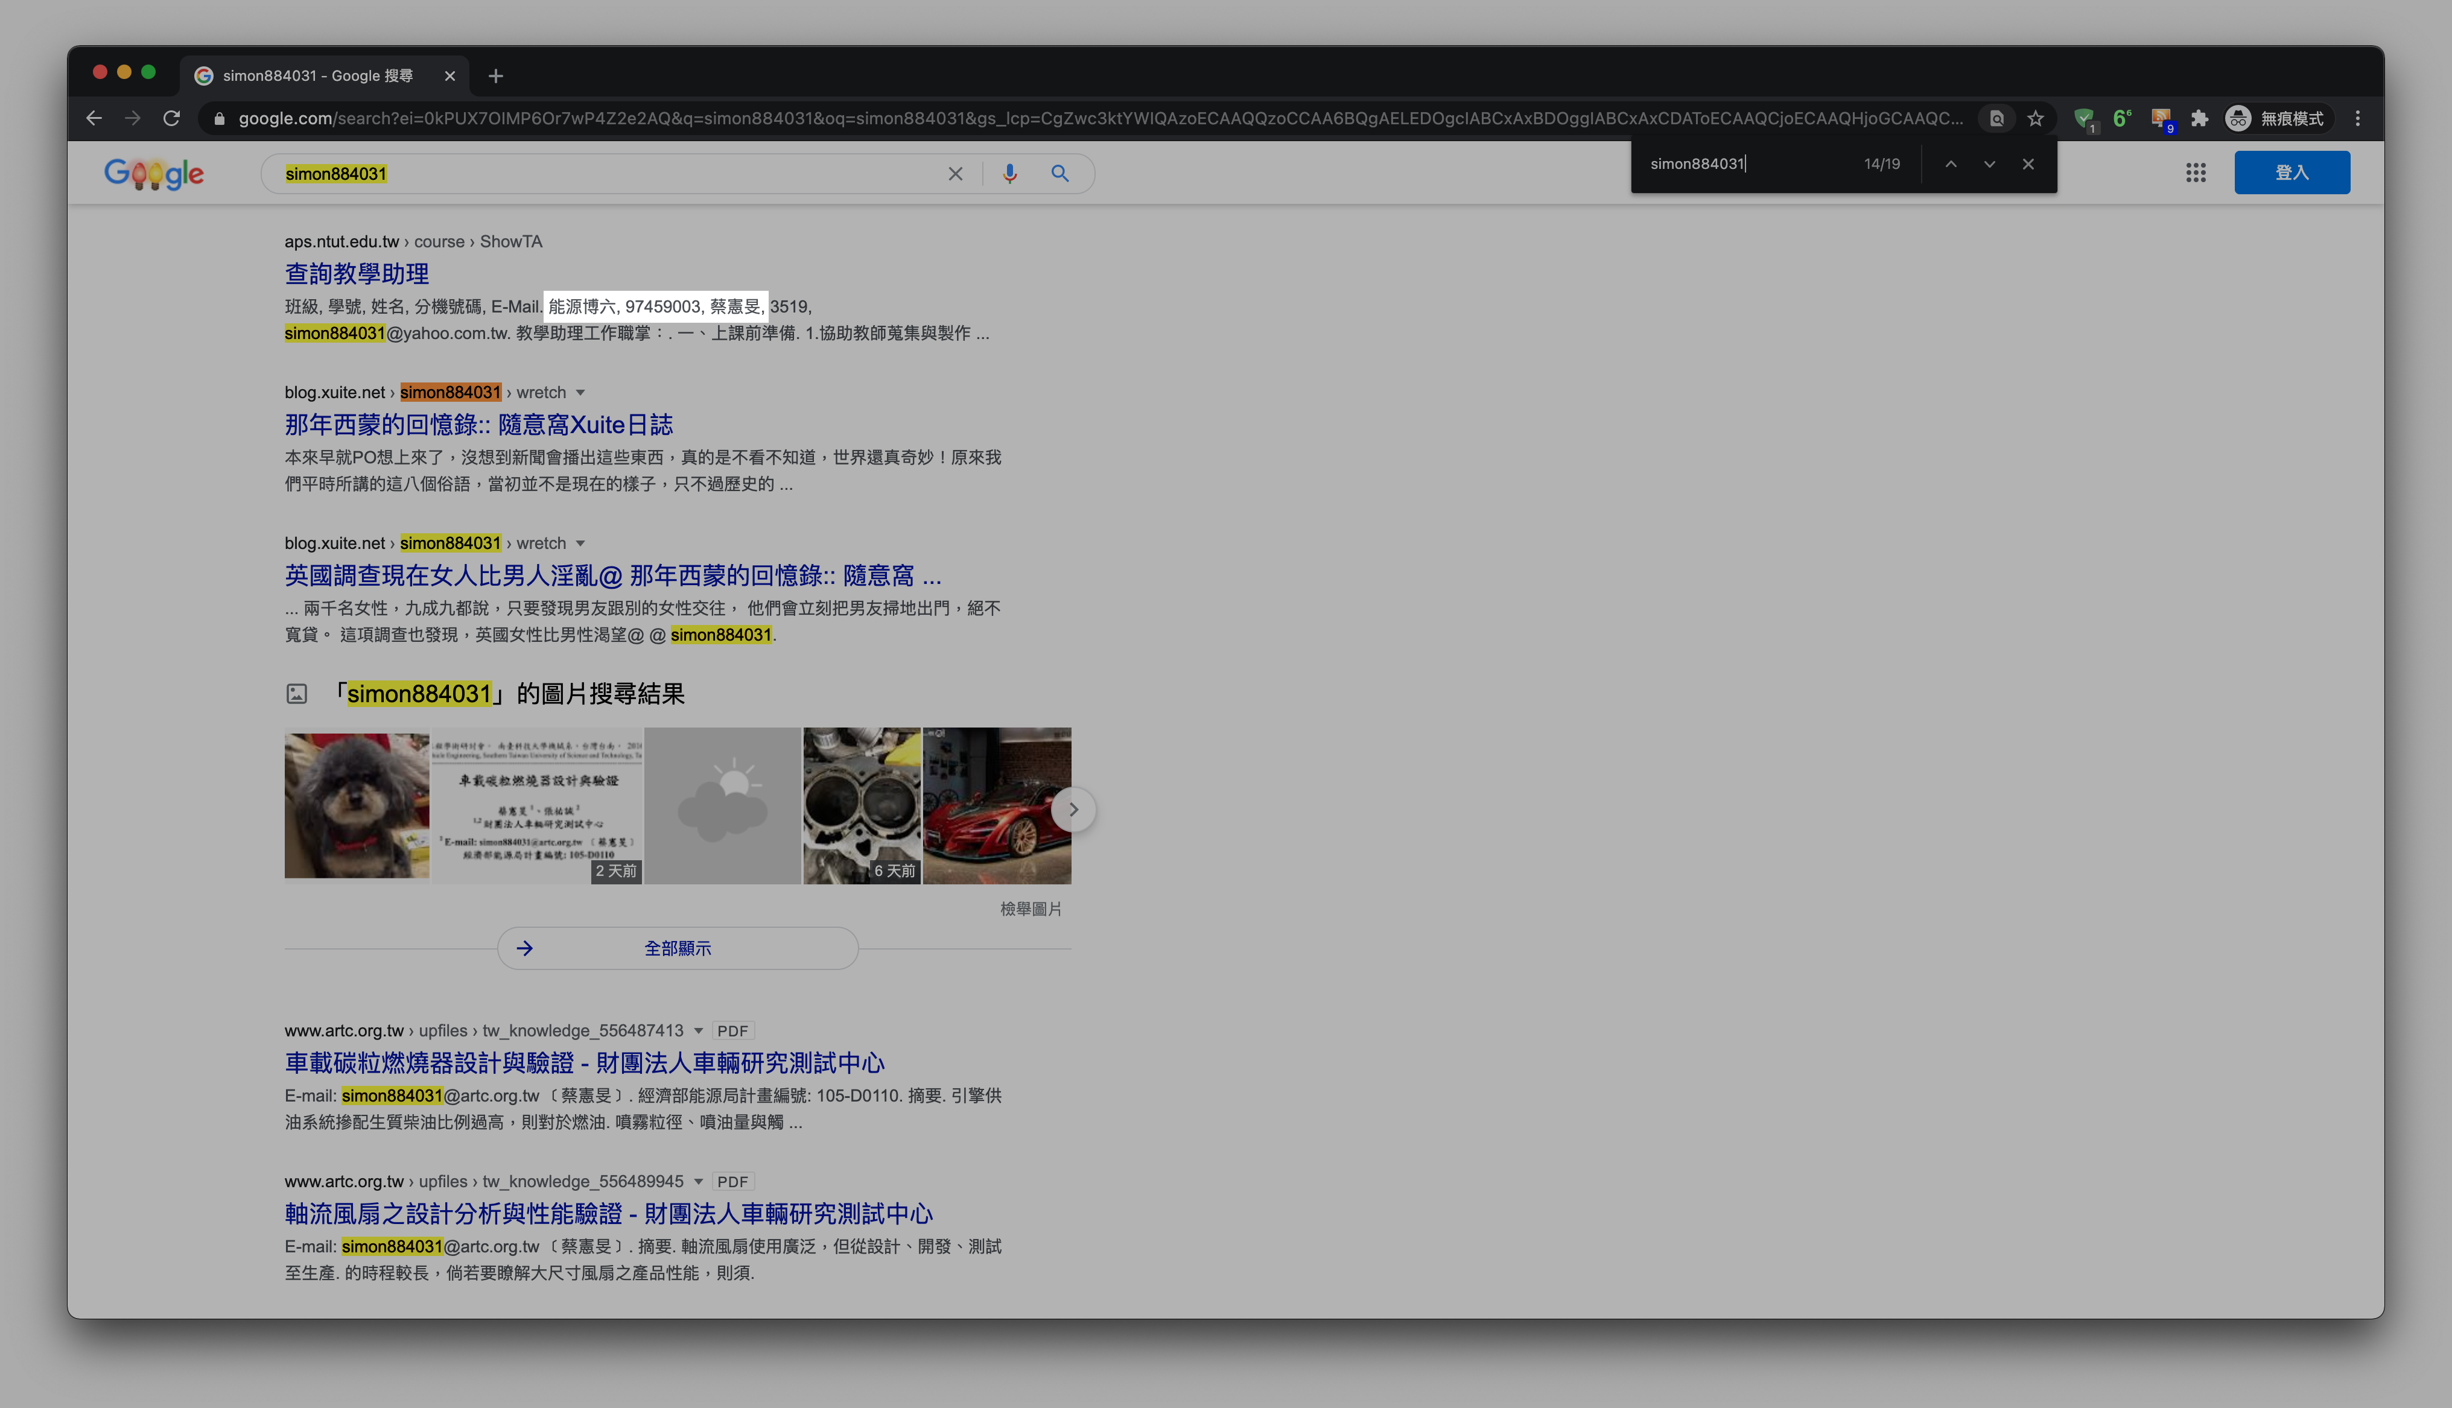Screen dimensions: 2452x1408
Task: Close the find-in-page bar
Action: tap(2028, 165)
